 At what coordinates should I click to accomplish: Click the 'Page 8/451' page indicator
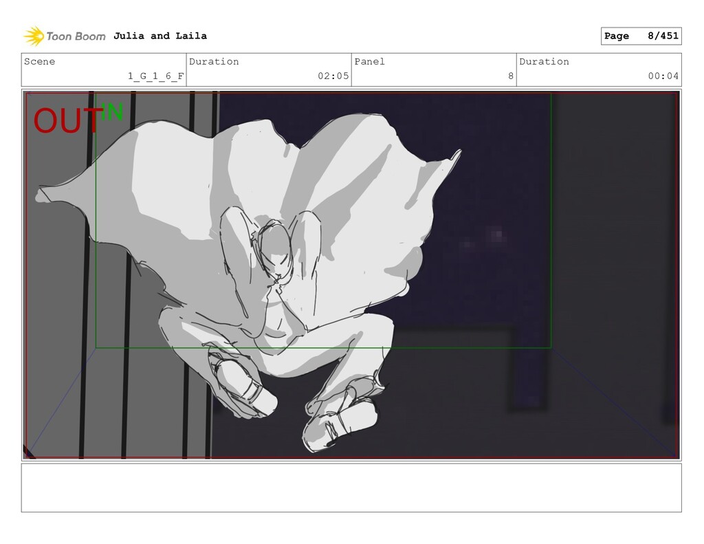pos(641,36)
